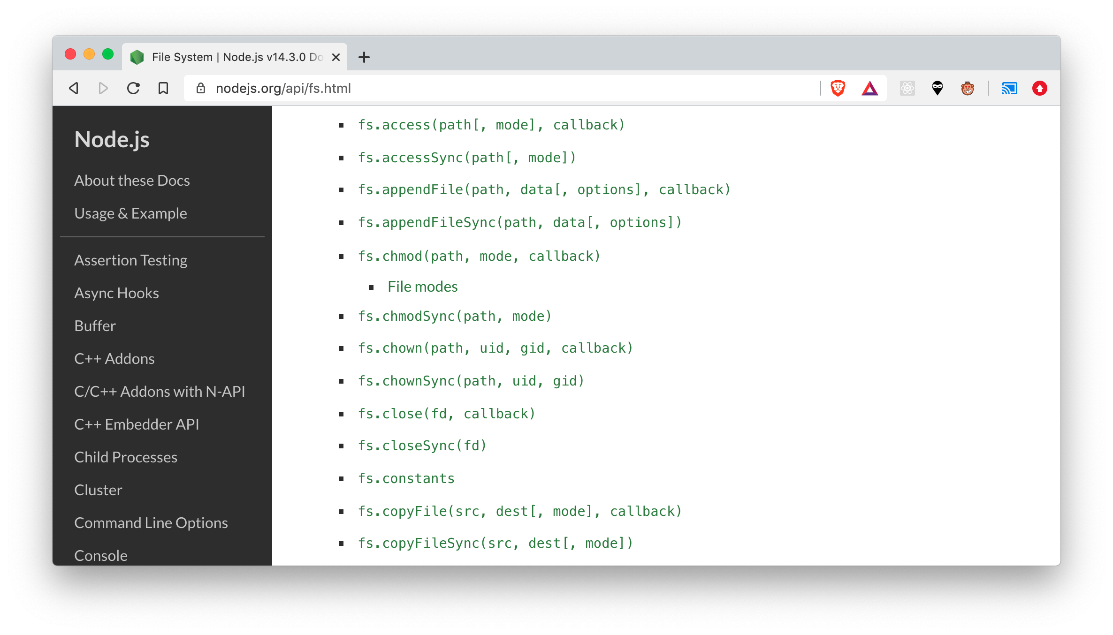Click the cast/screen share icon
Image resolution: width=1113 pixels, height=635 pixels.
pos(1009,88)
